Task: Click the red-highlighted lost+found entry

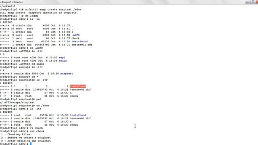Action: tap(78, 86)
